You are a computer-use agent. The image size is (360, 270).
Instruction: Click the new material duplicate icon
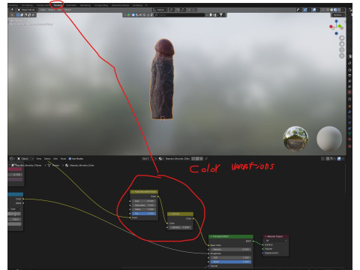(x=197, y=159)
